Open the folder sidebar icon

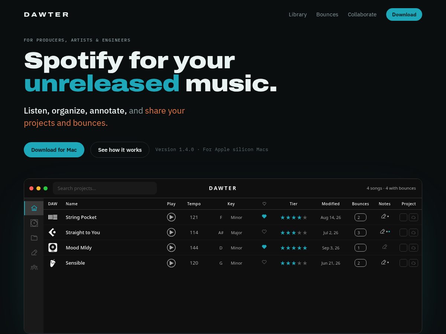tap(34, 238)
